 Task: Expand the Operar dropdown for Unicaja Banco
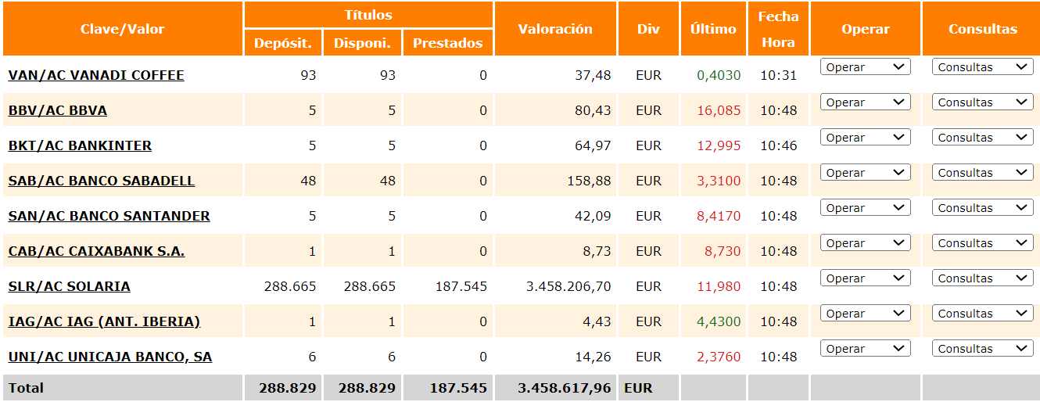click(x=866, y=349)
